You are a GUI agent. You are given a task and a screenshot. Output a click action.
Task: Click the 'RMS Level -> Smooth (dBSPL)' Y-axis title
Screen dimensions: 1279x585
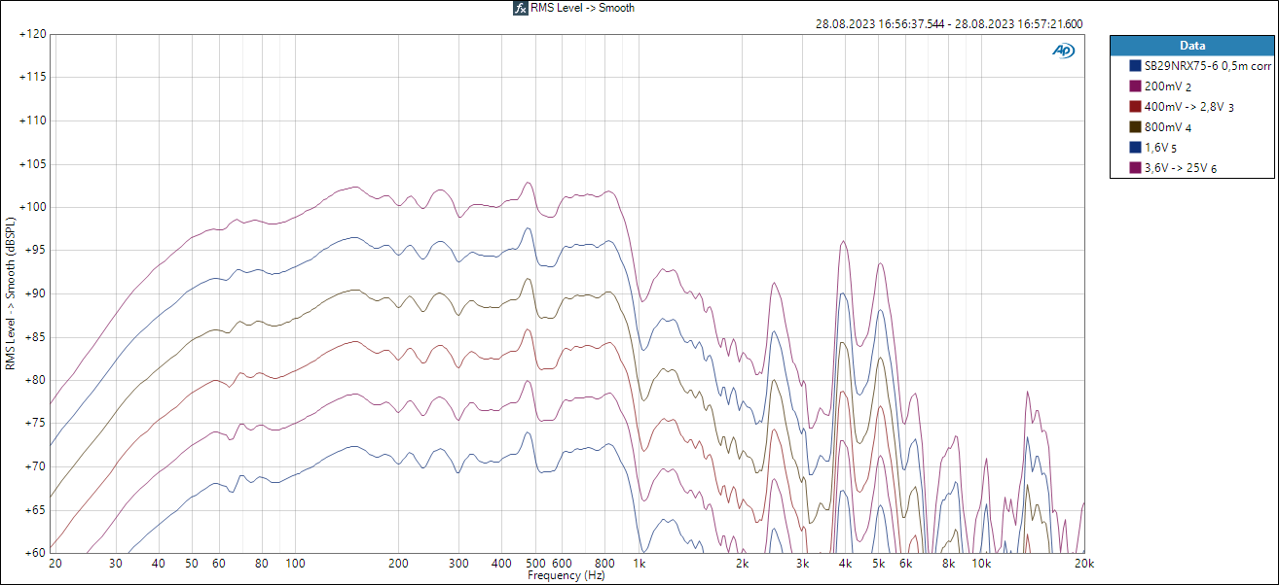(10, 293)
